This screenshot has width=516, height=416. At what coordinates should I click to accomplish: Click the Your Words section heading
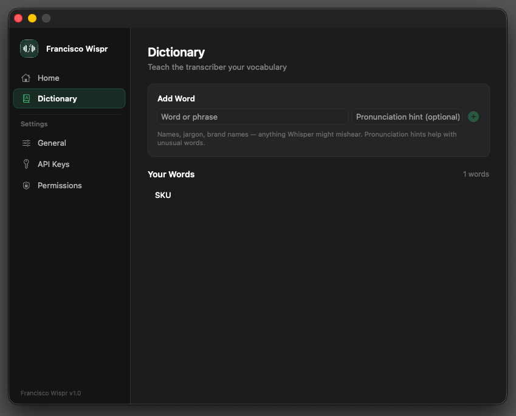coord(171,174)
